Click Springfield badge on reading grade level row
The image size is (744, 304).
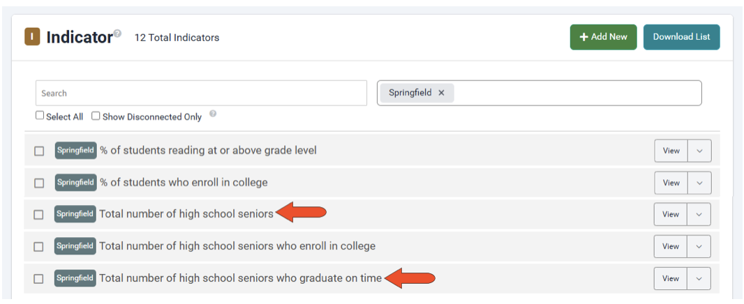click(75, 151)
